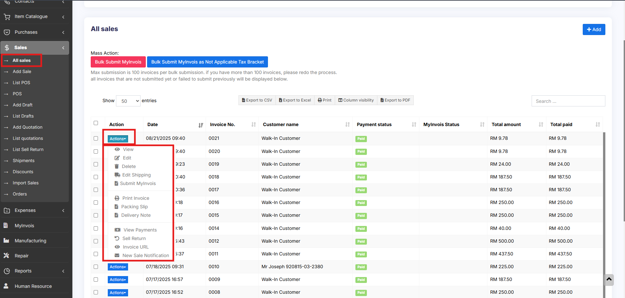625x298 pixels.
Task: Sort table by Date column sort icon
Action: [200, 125]
